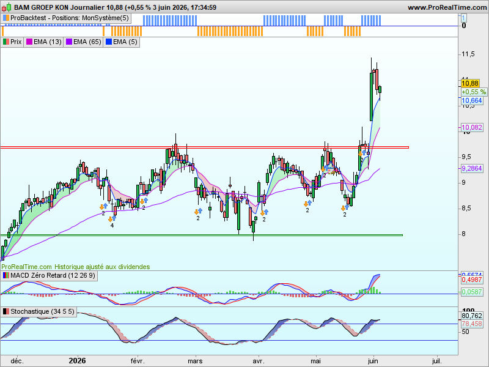The width and height of the screenshot is (489, 367).
Task: Click 'Historique ajusté aux dividendes' note
Action: click(x=102, y=267)
